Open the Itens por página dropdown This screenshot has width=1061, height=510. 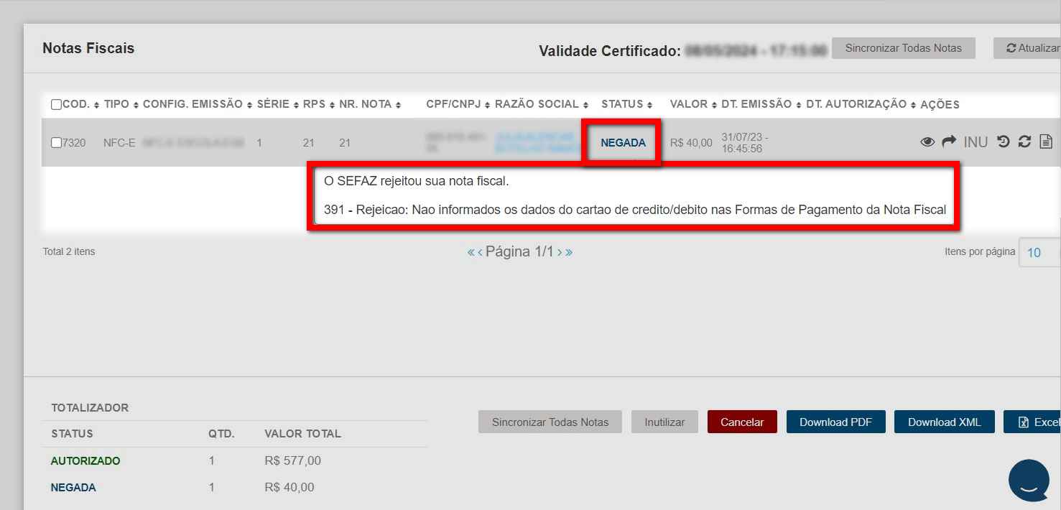click(1039, 252)
